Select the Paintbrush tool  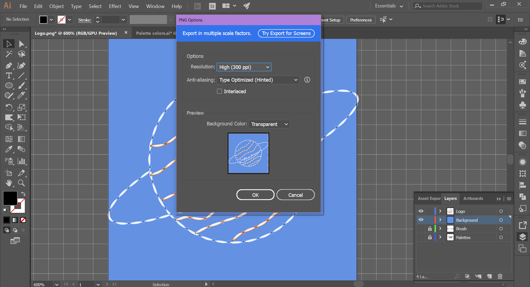point(22,85)
